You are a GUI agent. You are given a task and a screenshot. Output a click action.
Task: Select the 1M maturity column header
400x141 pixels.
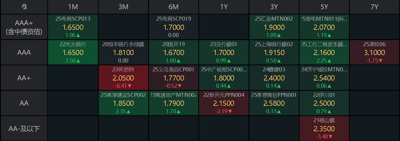coord(73,7)
